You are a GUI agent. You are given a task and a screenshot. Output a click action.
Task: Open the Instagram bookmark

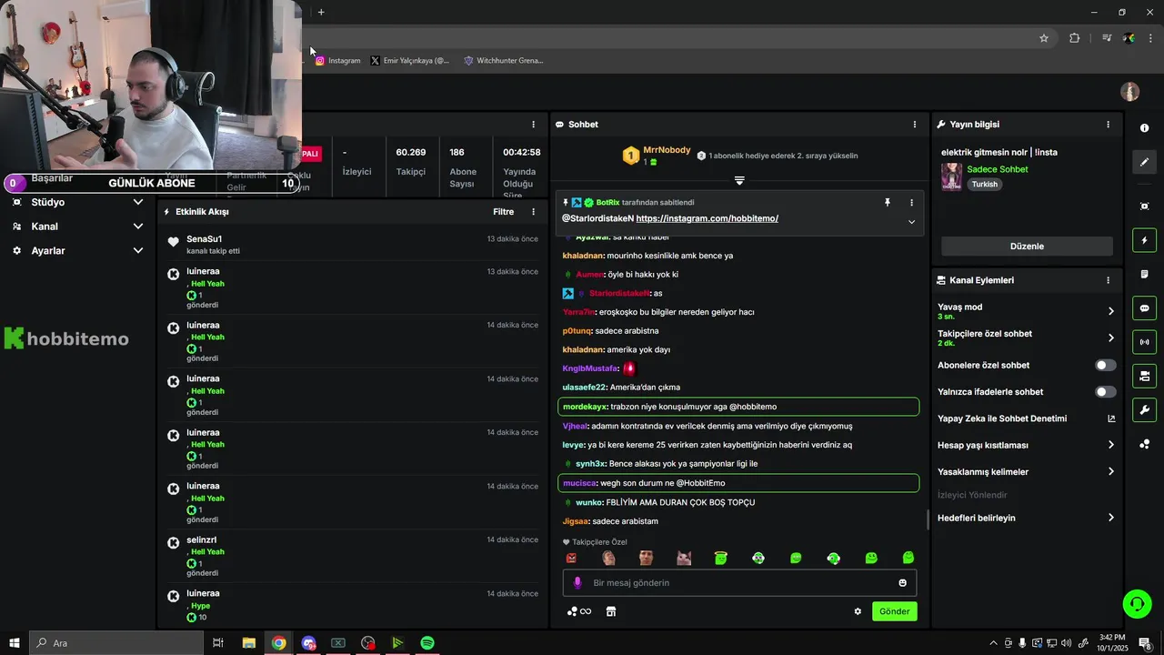pyautogui.click(x=337, y=61)
